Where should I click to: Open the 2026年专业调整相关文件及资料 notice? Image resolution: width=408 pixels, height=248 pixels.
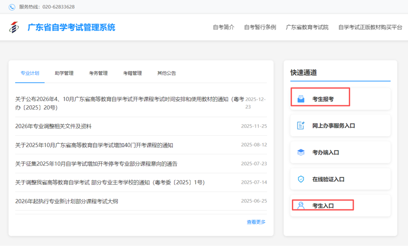[53, 126]
